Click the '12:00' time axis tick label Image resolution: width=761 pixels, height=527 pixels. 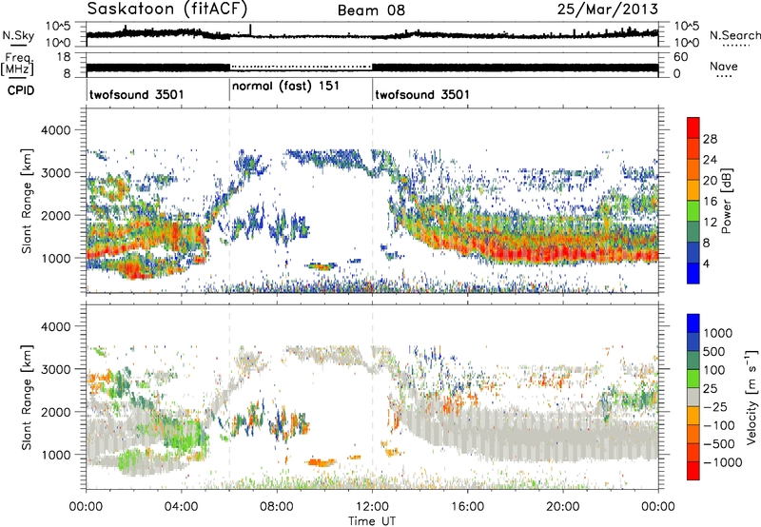372,507
